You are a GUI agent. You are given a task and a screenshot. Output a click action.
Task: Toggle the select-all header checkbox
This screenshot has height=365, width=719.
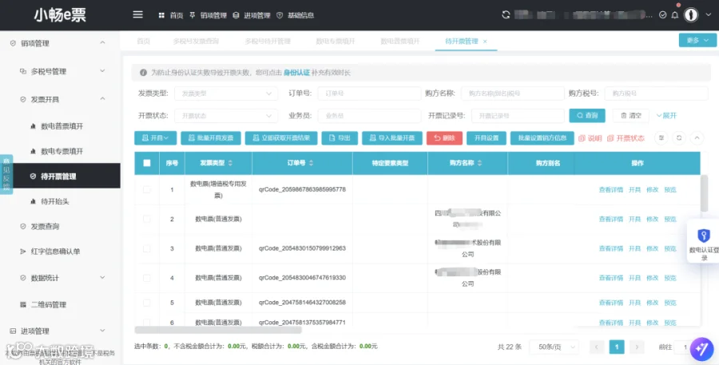tap(147, 163)
